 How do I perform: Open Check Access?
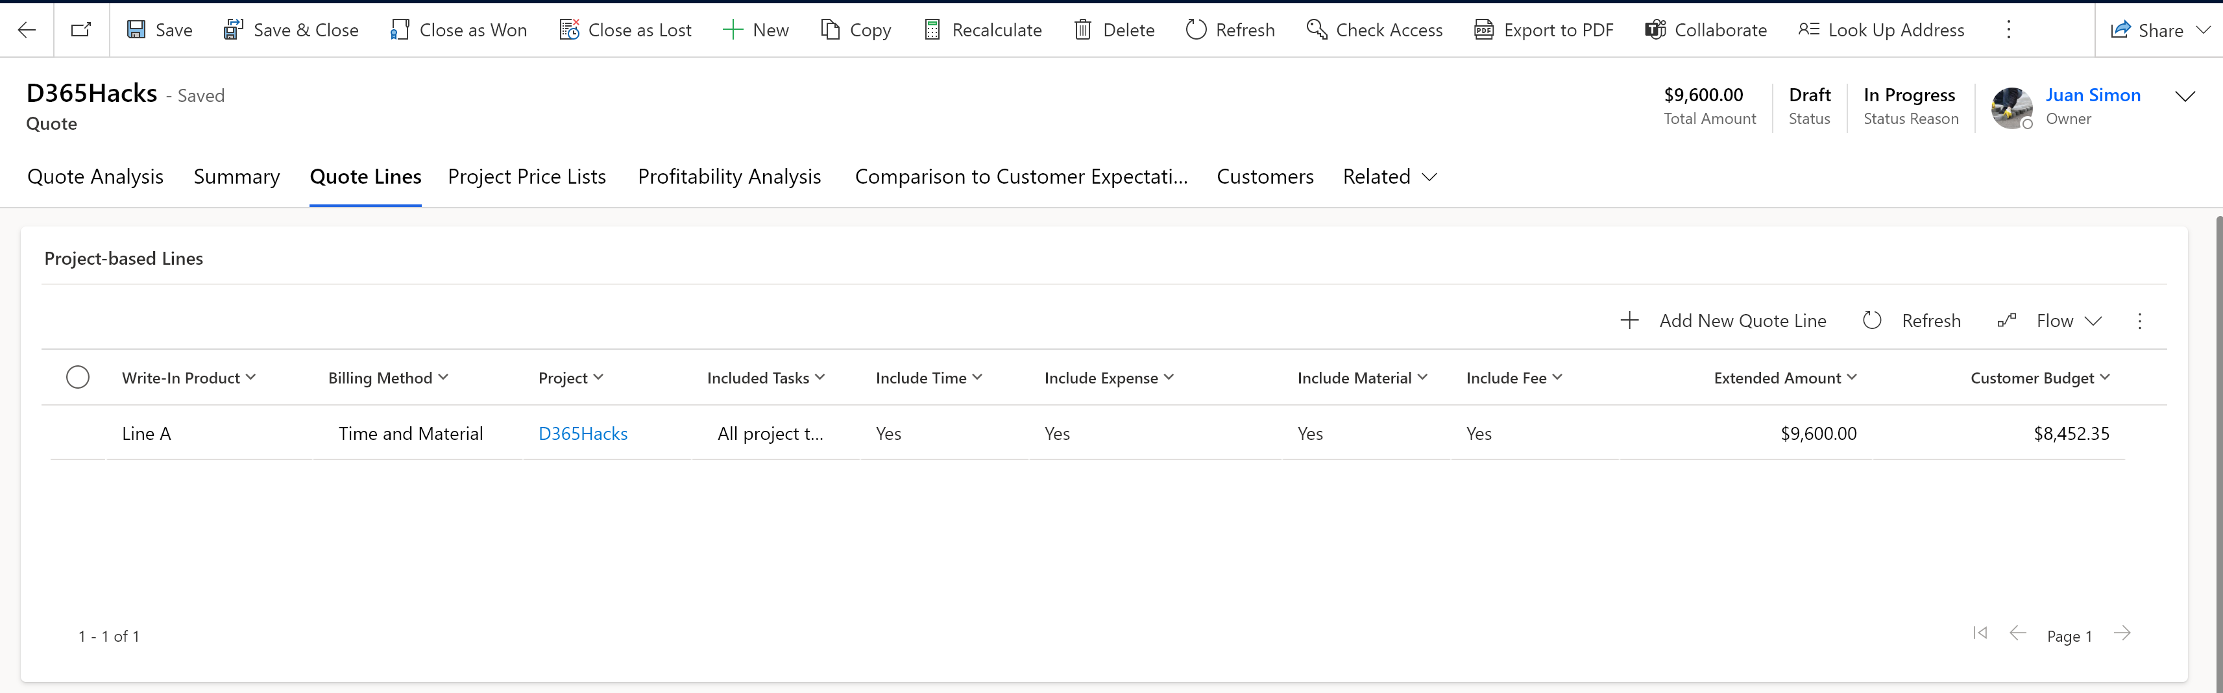click(x=1374, y=30)
